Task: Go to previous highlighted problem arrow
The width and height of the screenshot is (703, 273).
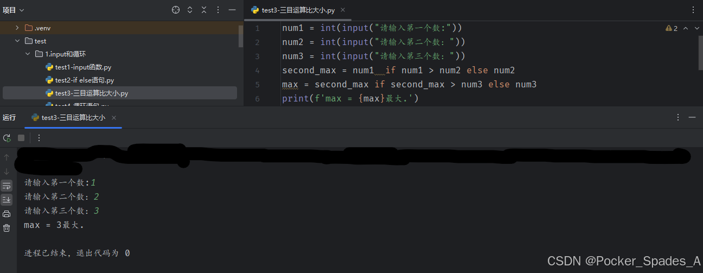Action: click(x=686, y=28)
